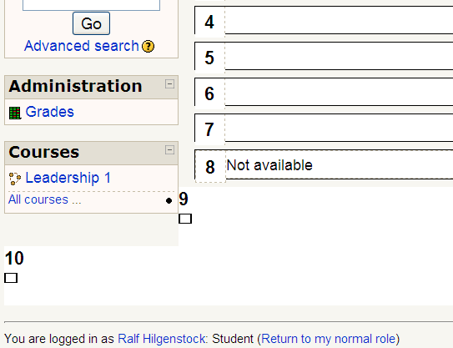Screen dimensions: 453x348
Task: Open the Advanced search link
Action: (x=82, y=46)
